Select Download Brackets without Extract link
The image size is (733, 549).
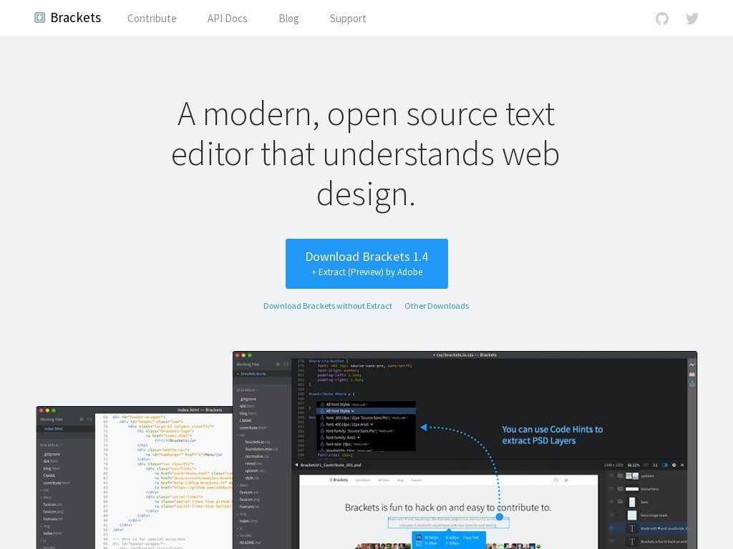328,306
